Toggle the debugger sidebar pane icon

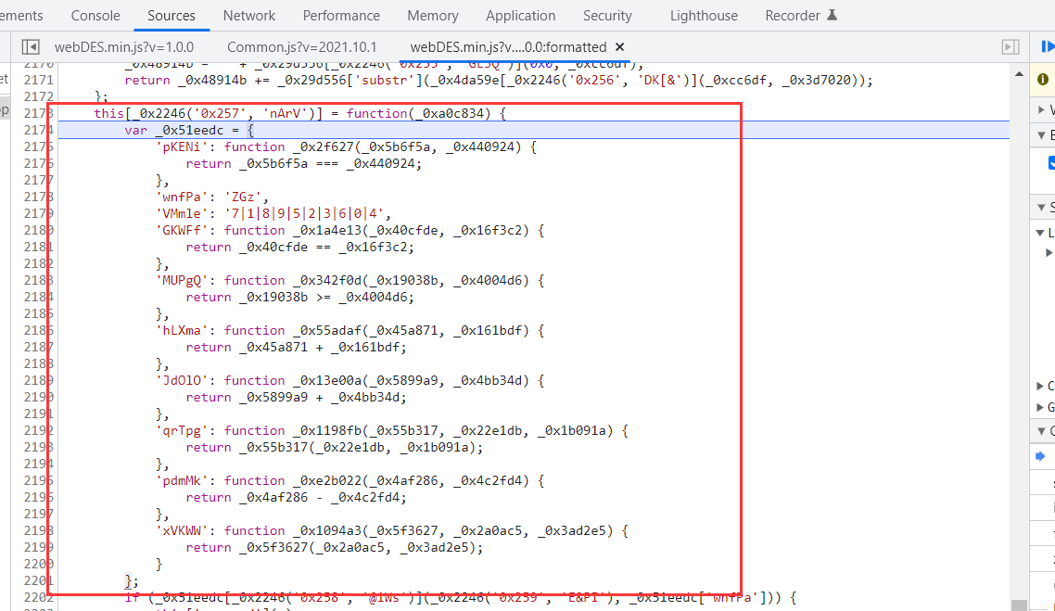pyautogui.click(x=1010, y=47)
